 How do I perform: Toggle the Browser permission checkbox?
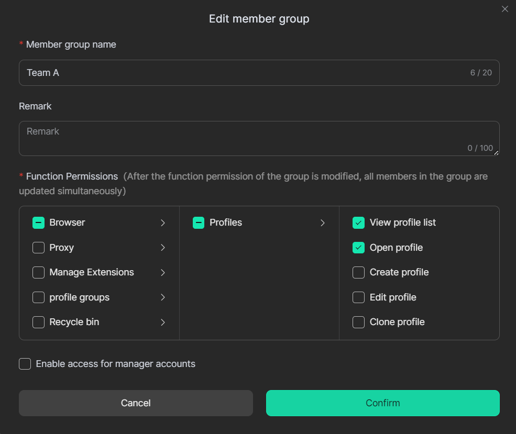(x=38, y=222)
